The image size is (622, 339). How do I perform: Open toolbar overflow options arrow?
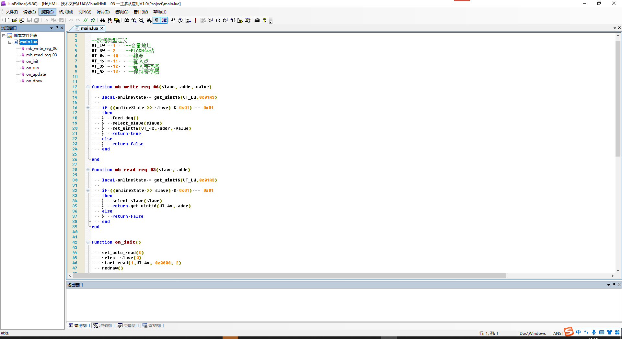click(x=271, y=21)
